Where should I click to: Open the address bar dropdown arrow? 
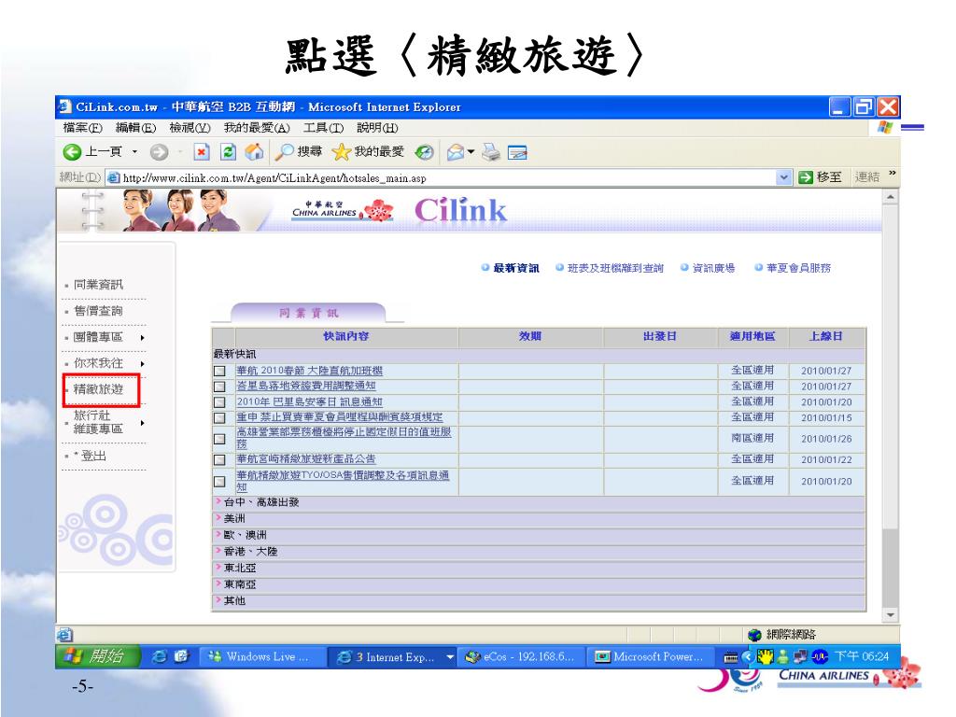[x=784, y=177]
